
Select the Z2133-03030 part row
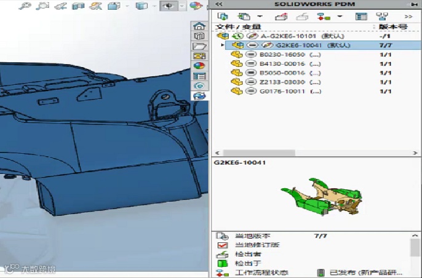click(x=316, y=82)
